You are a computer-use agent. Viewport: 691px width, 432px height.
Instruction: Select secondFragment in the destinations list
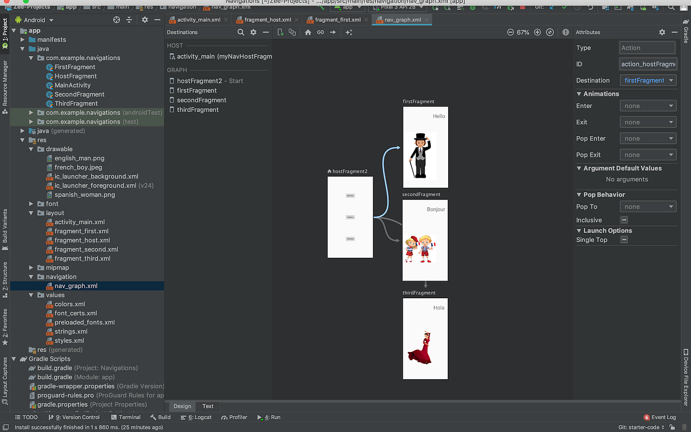coord(201,100)
